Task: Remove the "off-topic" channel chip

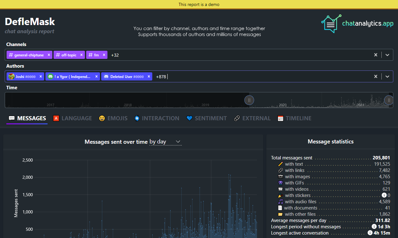Action: coord(81,54)
